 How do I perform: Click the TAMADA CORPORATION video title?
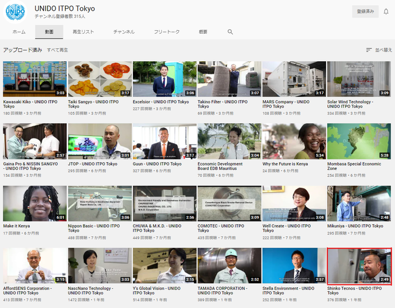pos(223,291)
